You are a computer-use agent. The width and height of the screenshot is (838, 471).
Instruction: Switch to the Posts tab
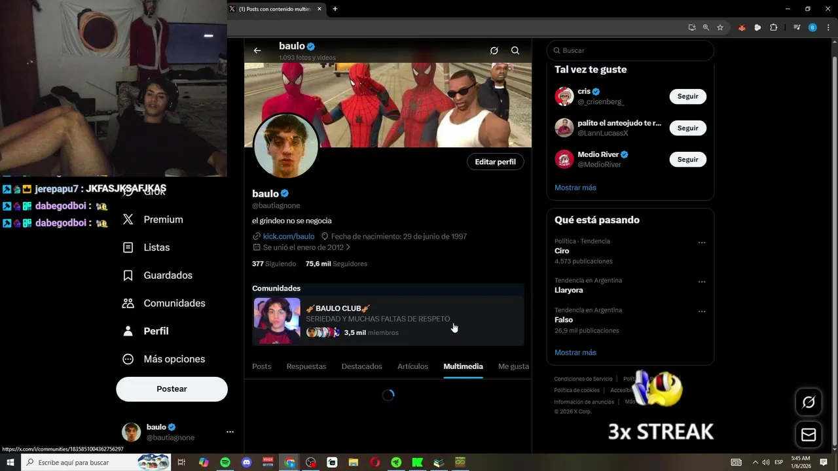(262, 366)
